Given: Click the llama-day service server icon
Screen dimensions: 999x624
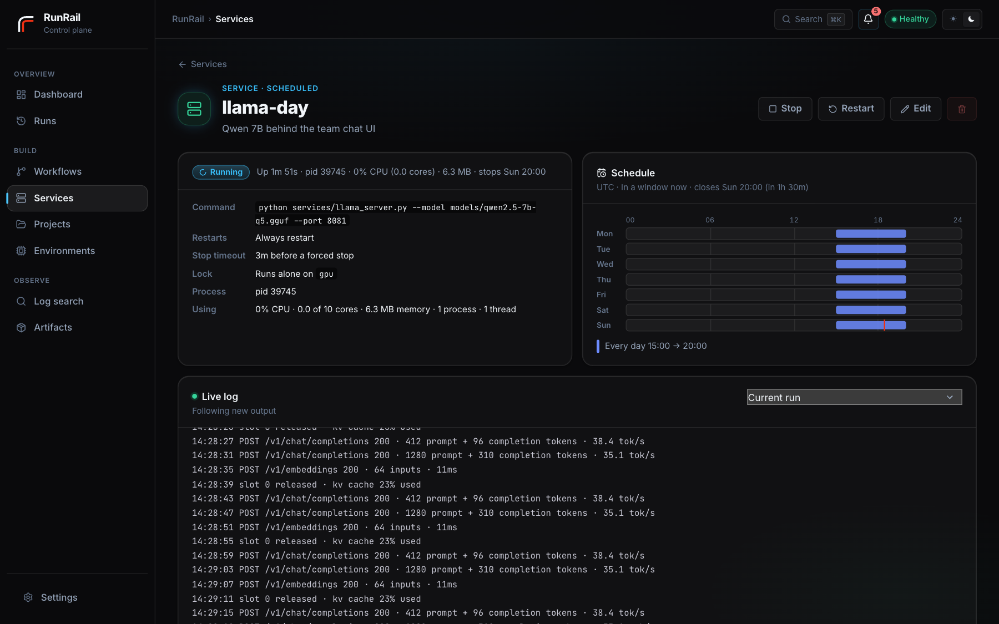Looking at the screenshot, I should coord(194,109).
